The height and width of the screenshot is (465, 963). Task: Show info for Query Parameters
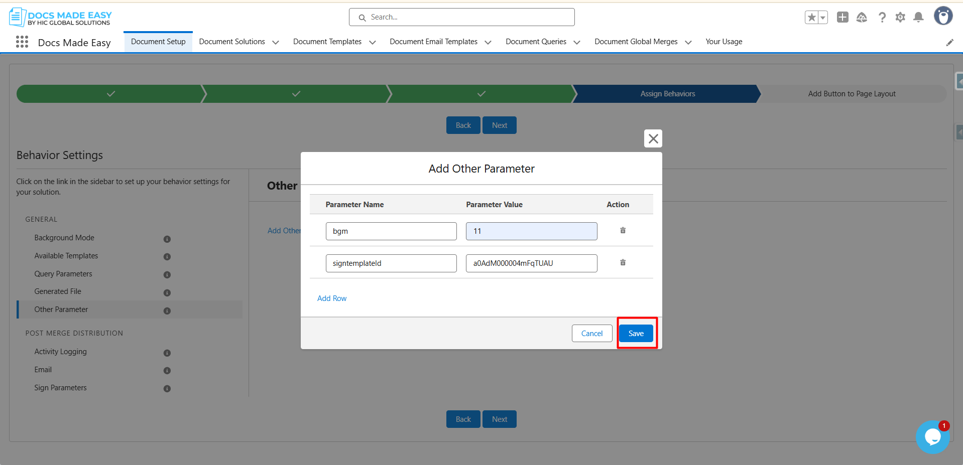click(x=167, y=275)
